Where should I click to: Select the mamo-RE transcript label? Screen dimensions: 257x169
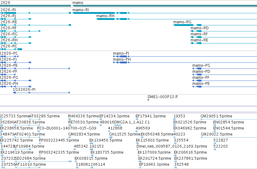199,40
